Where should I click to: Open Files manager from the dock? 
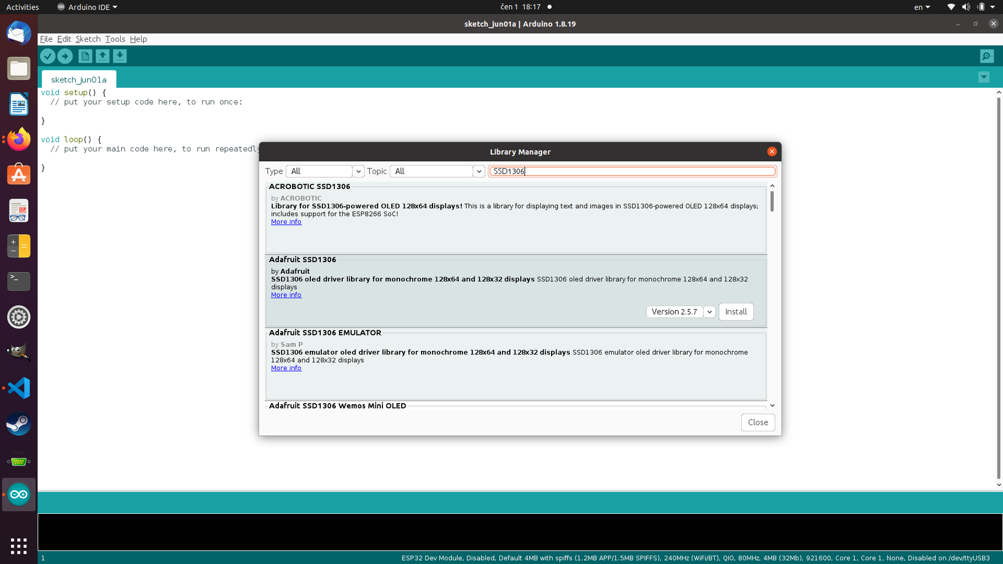[19, 69]
